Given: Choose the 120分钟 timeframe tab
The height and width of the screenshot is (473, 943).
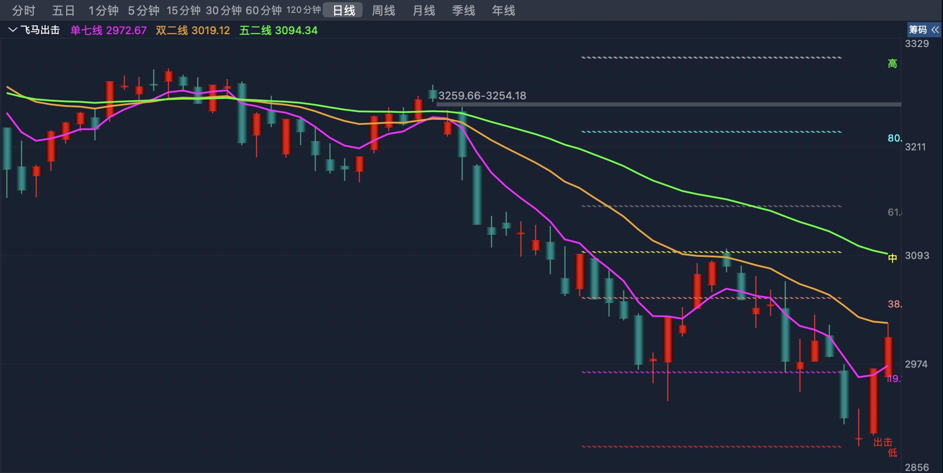Looking at the screenshot, I should click(304, 10).
